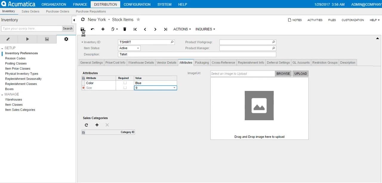Open the settings gear tab
This screenshot has height=183, width=382.
tap(66, 39)
